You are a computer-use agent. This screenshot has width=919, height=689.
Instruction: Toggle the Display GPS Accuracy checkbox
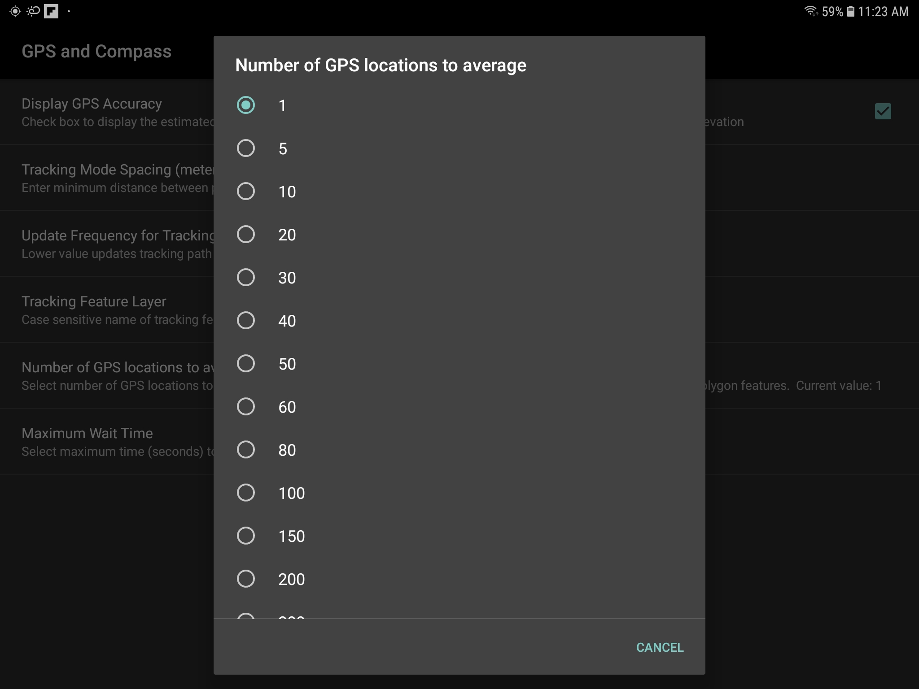coord(883,111)
